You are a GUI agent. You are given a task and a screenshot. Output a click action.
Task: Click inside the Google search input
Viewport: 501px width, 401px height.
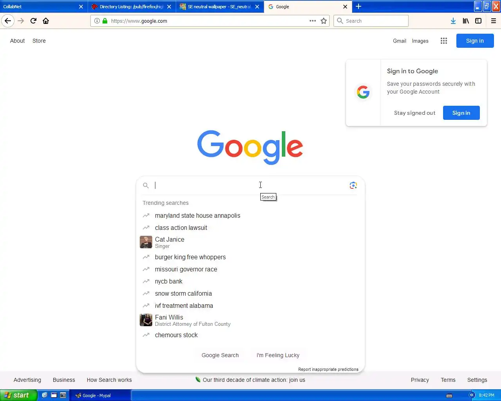pyautogui.click(x=250, y=185)
